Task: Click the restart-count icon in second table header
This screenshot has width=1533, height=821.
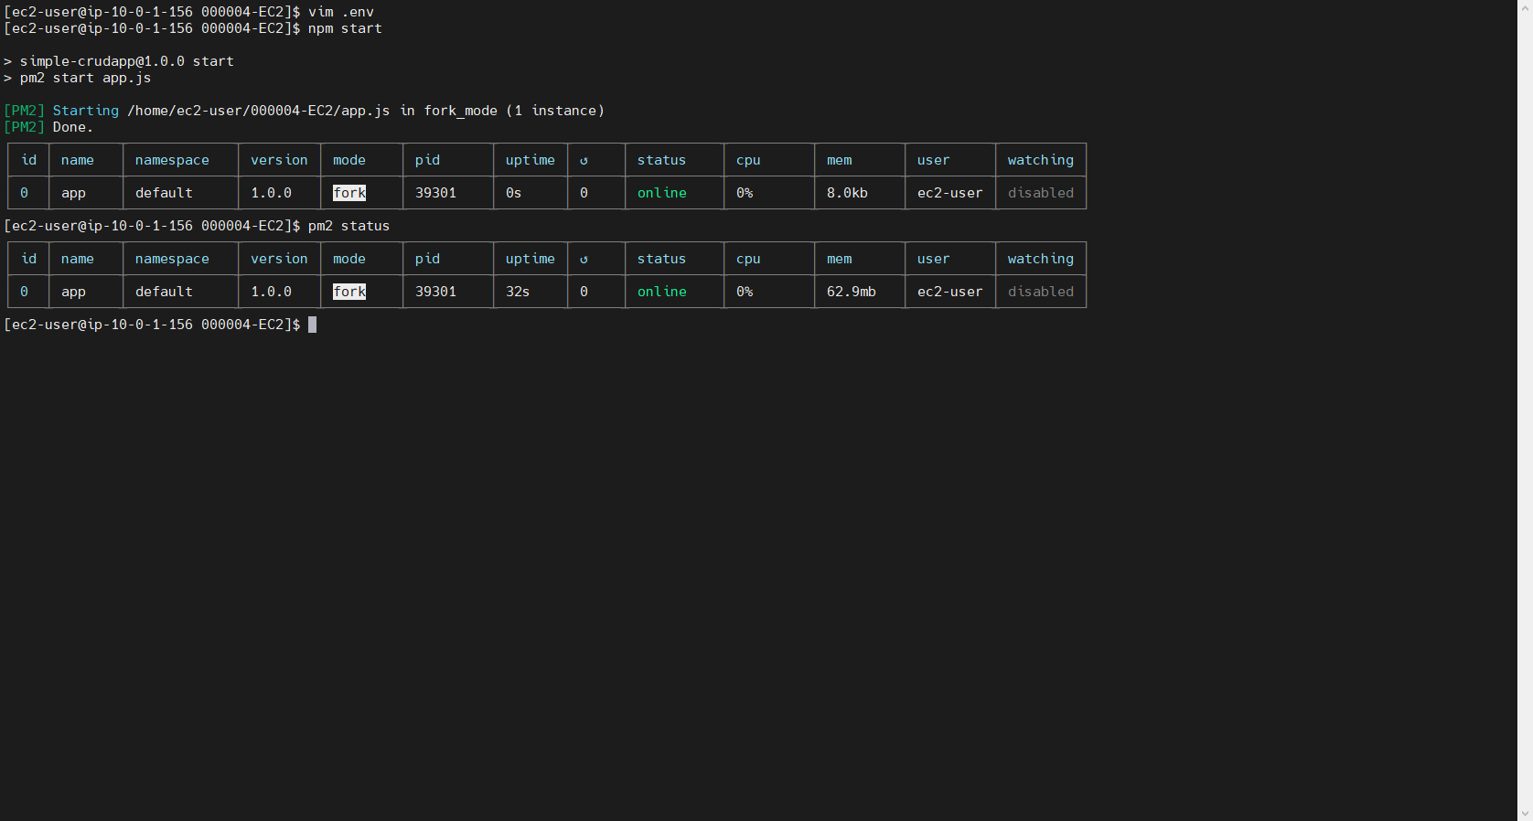Action: (x=584, y=260)
